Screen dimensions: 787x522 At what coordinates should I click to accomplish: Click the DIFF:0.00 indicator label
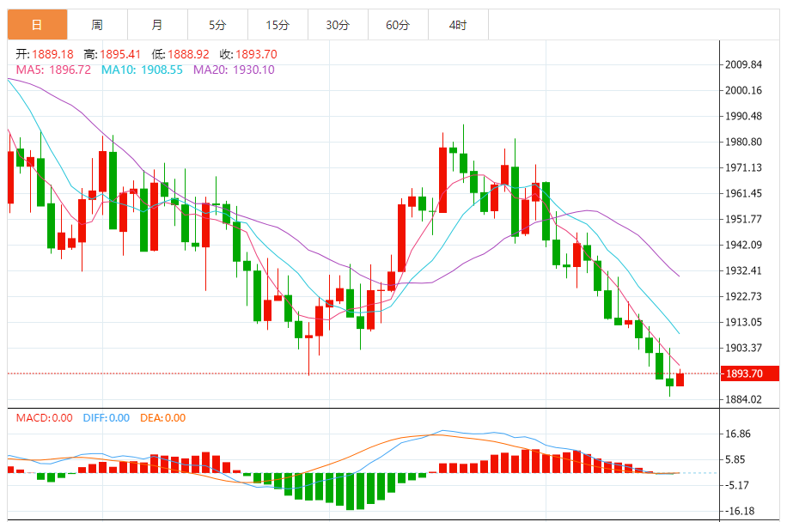point(107,418)
